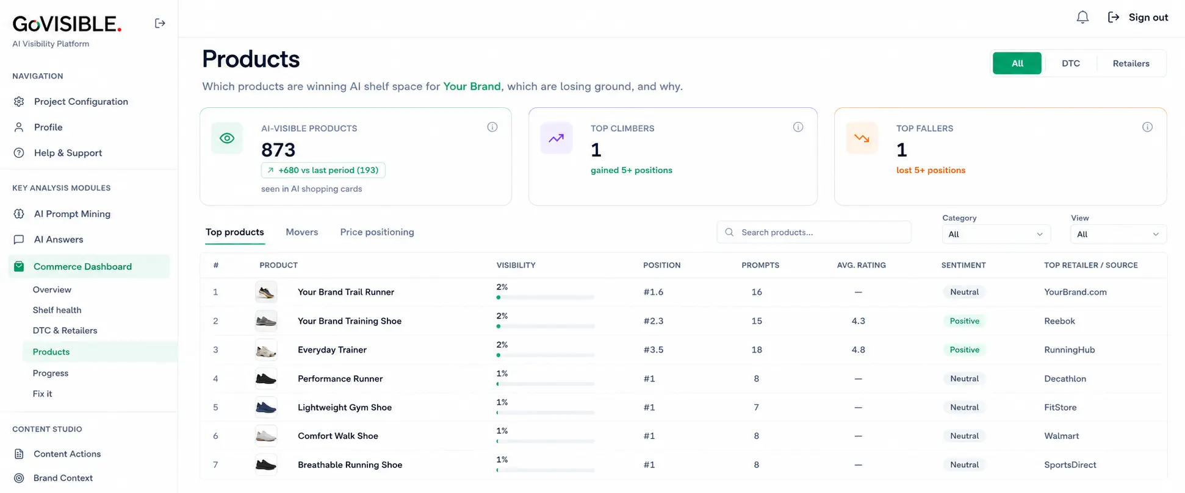Open Fix it page in sidebar
The image size is (1185, 493).
click(42, 394)
